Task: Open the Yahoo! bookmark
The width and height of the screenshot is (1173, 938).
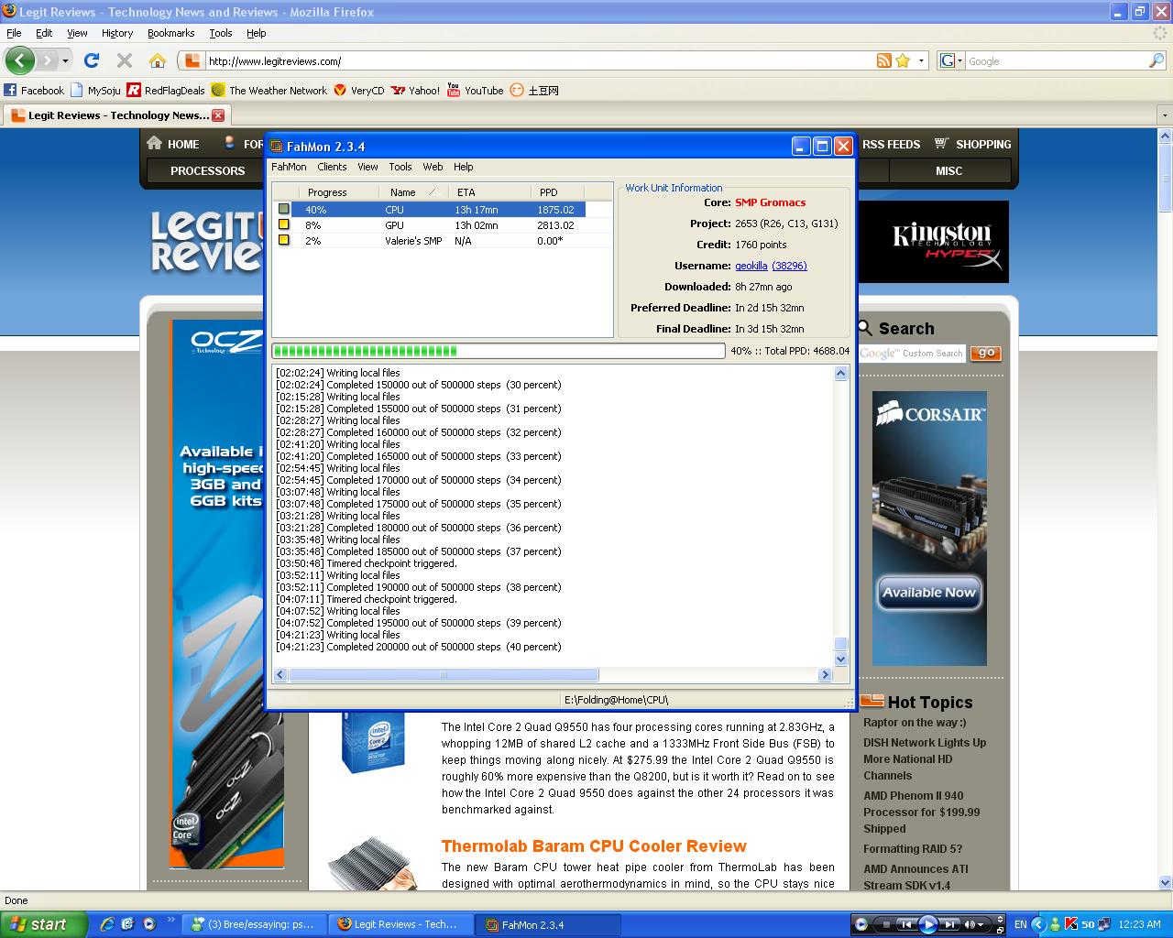Action: click(415, 90)
